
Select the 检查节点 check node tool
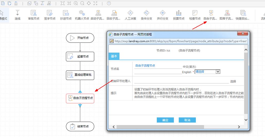pyautogui.click(x=195, y=15)
